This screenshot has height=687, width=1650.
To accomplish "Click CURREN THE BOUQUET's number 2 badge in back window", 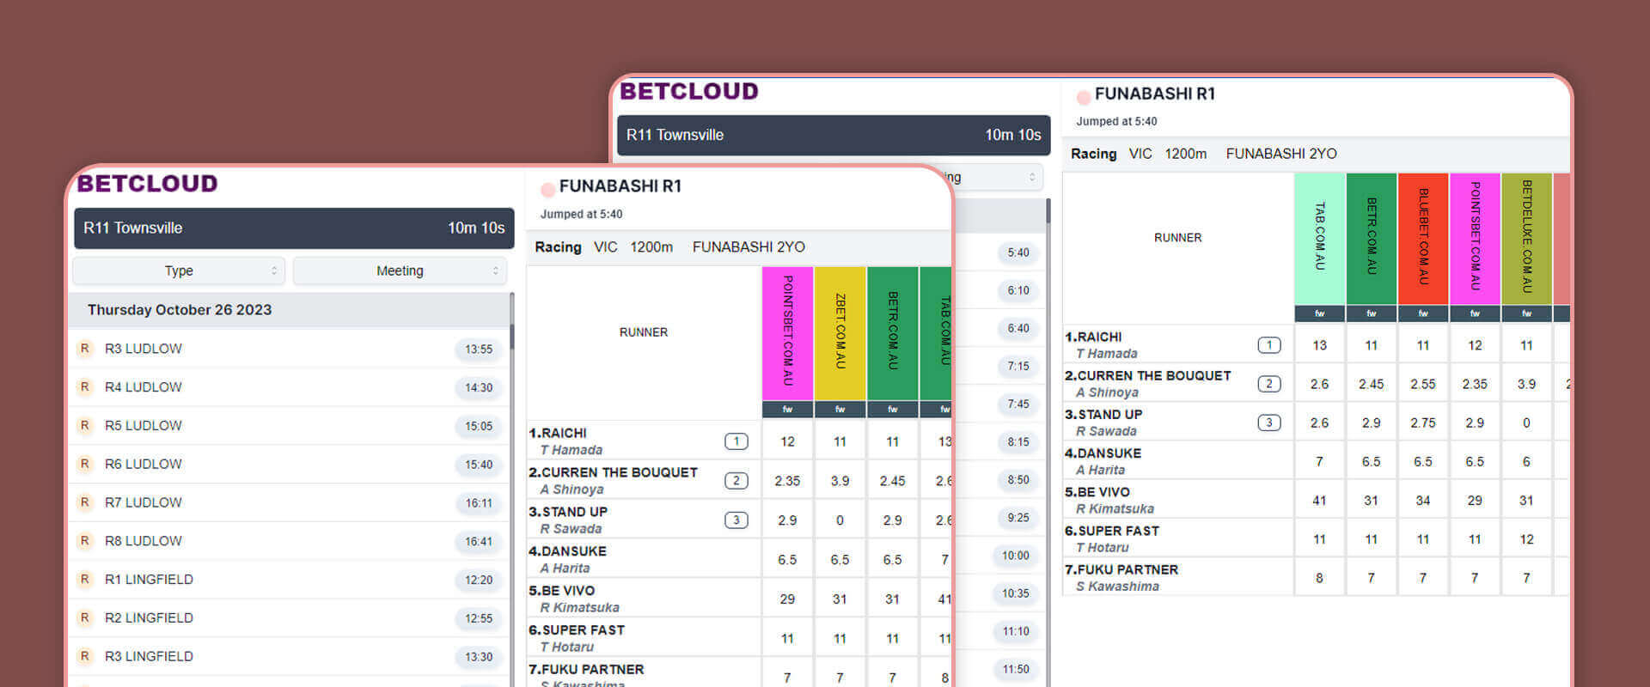I will point(1269,384).
